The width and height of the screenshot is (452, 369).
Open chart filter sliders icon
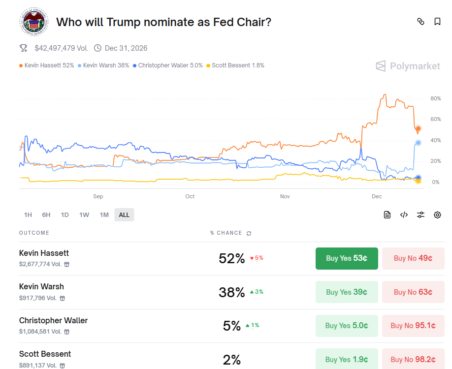coord(420,215)
